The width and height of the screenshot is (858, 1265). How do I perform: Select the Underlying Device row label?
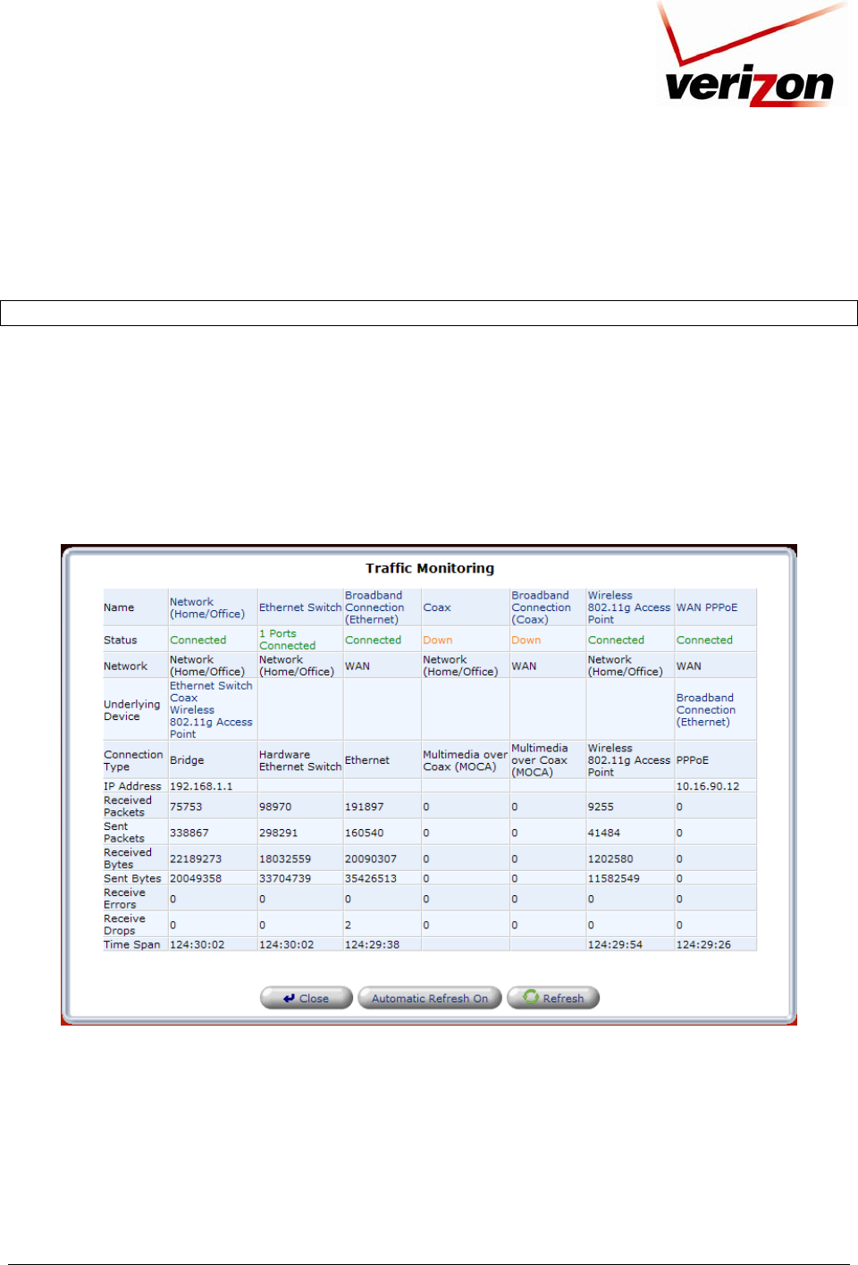tap(132, 710)
